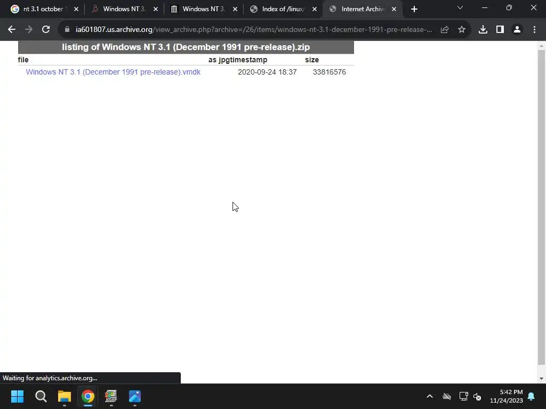Click the 'file' column header
The image size is (546, 409).
(23, 60)
